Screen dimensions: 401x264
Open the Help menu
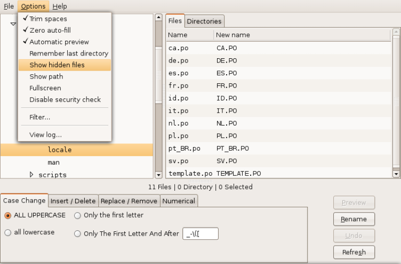tap(60, 6)
